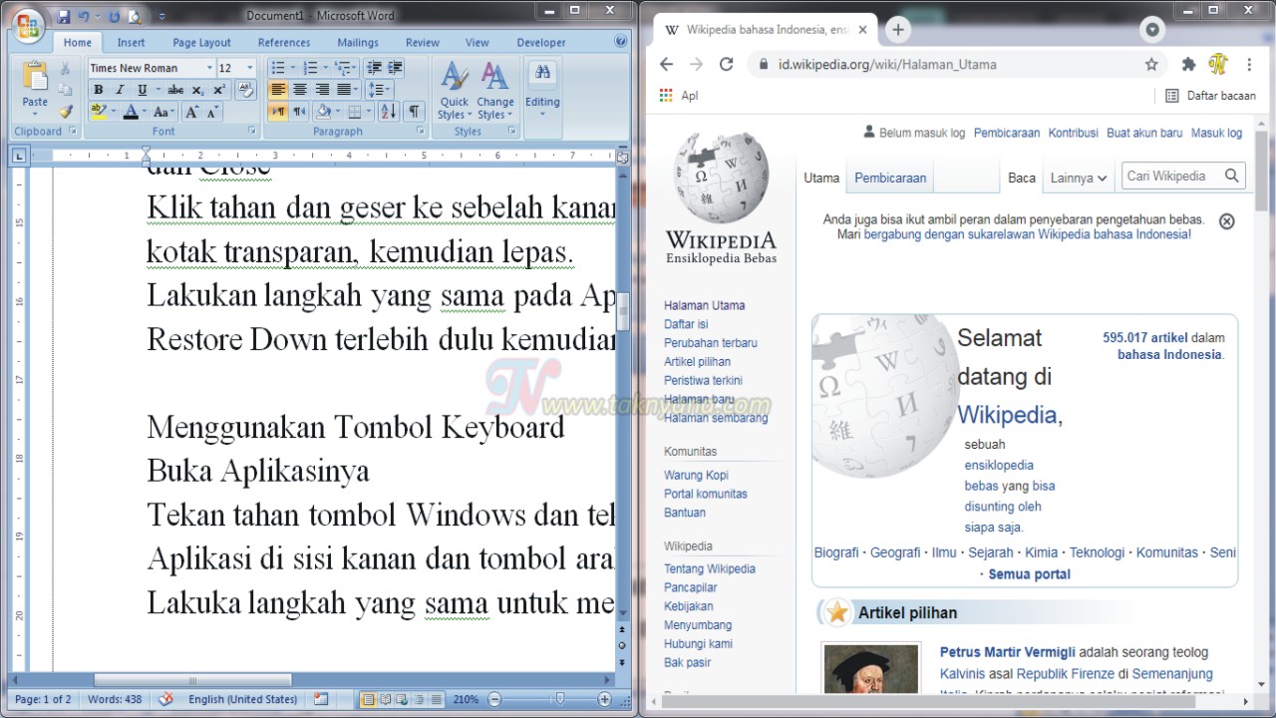Open Halaman sembarang sidebar link

coord(716,418)
